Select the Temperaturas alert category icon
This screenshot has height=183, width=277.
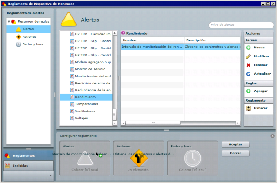coord(73,104)
